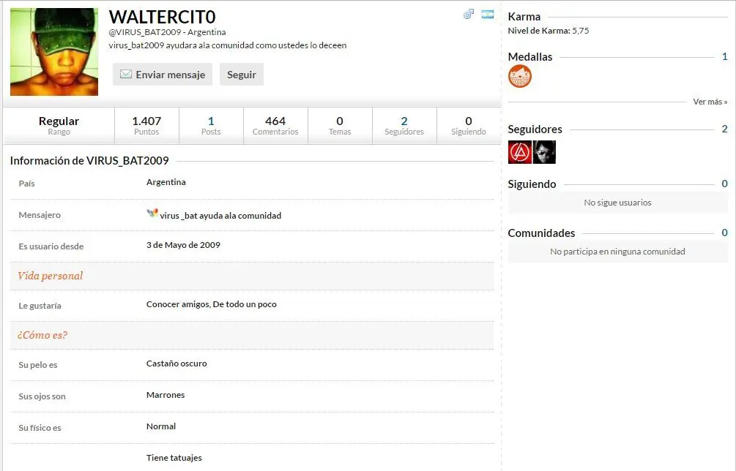Image resolution: width=736 pixels, height=471 pixels.
Task: Click the Seguidores count number 2 in sidebar
Action: tap(725, 129)
